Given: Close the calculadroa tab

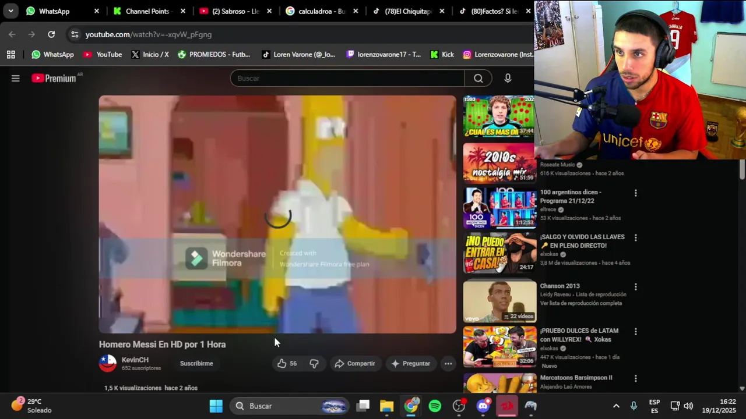Looking at the screenshot, I should tap(356, 11).
